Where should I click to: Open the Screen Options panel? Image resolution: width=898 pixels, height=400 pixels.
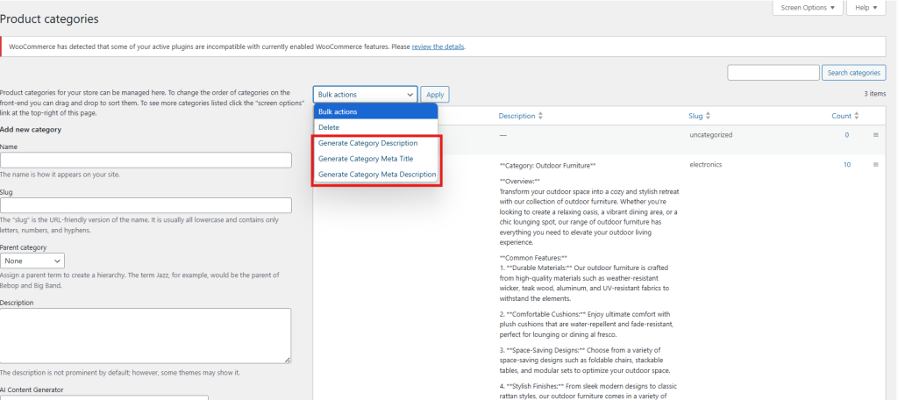pyautogui.click(x=808, y=8)
